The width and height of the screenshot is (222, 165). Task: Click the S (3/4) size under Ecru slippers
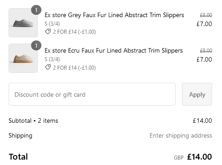(52, 59)
